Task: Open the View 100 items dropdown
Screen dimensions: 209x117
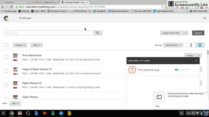Action: [x=15, y=103]
